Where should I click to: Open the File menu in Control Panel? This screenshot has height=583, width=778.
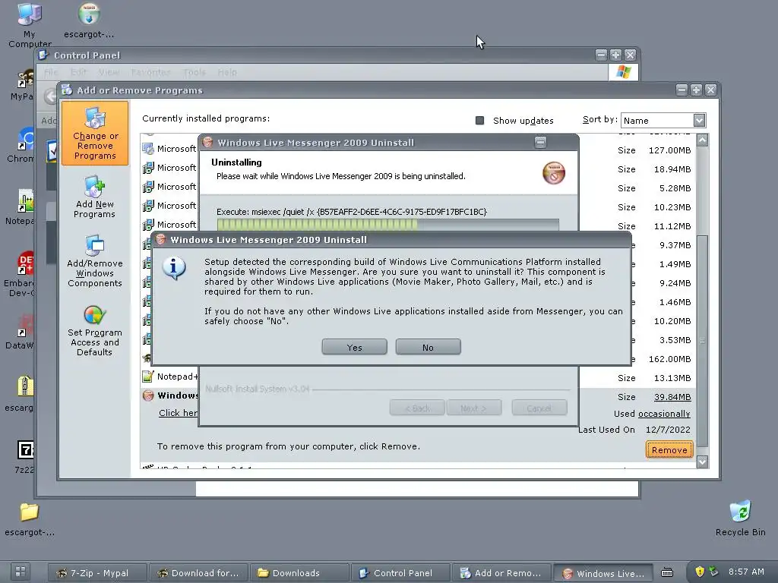[51, 72]
